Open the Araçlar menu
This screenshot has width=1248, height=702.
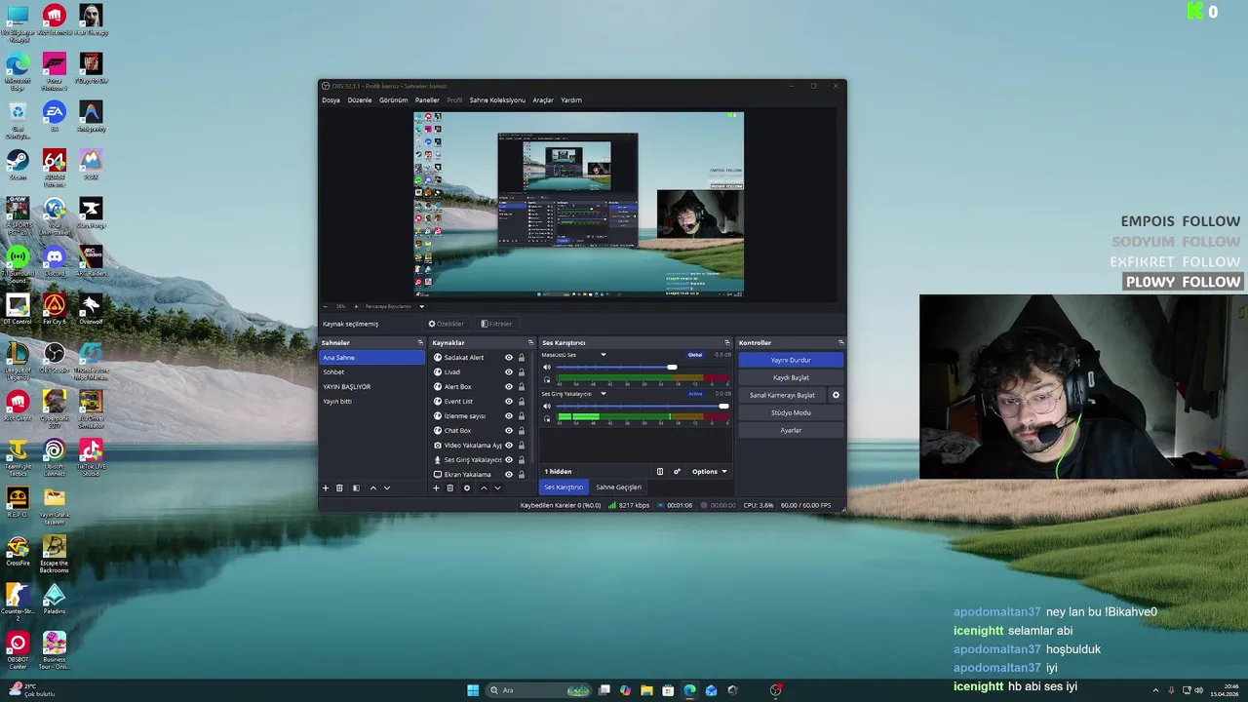point(543,100)
